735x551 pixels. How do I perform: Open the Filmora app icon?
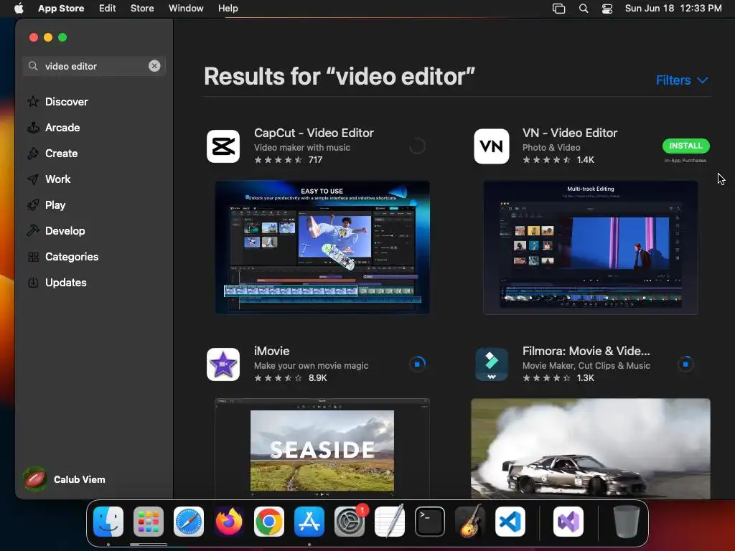pos(491,364)
